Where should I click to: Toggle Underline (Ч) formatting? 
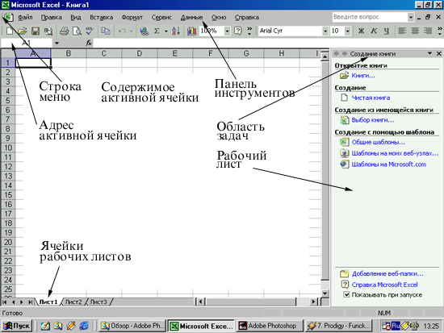point(387,31)
